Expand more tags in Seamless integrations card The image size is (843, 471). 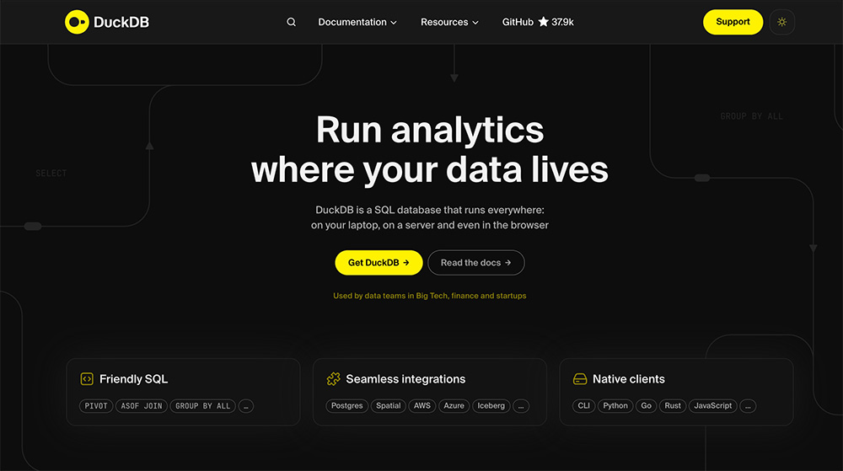click(x=521, y=406)
